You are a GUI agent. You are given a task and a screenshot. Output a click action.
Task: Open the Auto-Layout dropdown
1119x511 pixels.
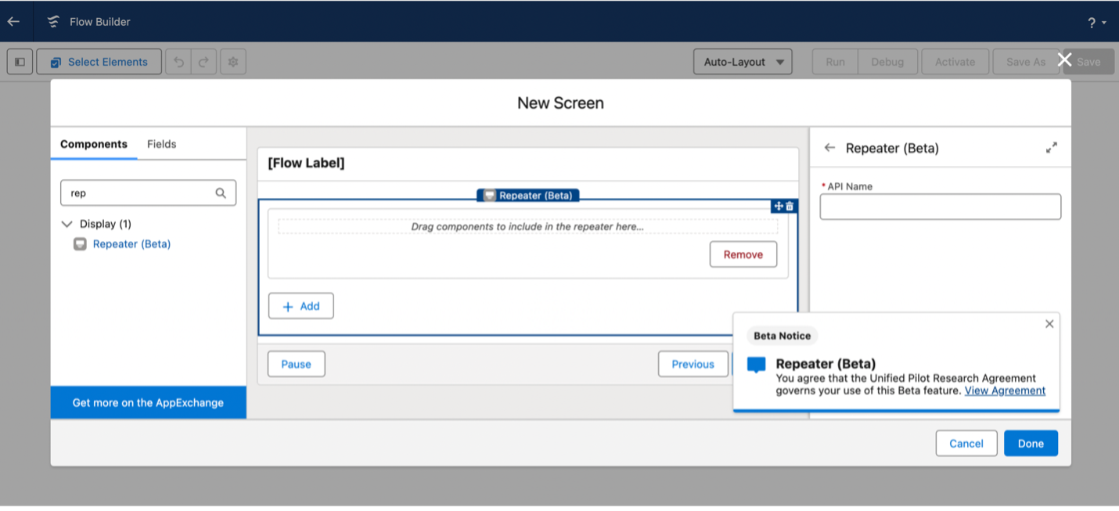(743, 62)
